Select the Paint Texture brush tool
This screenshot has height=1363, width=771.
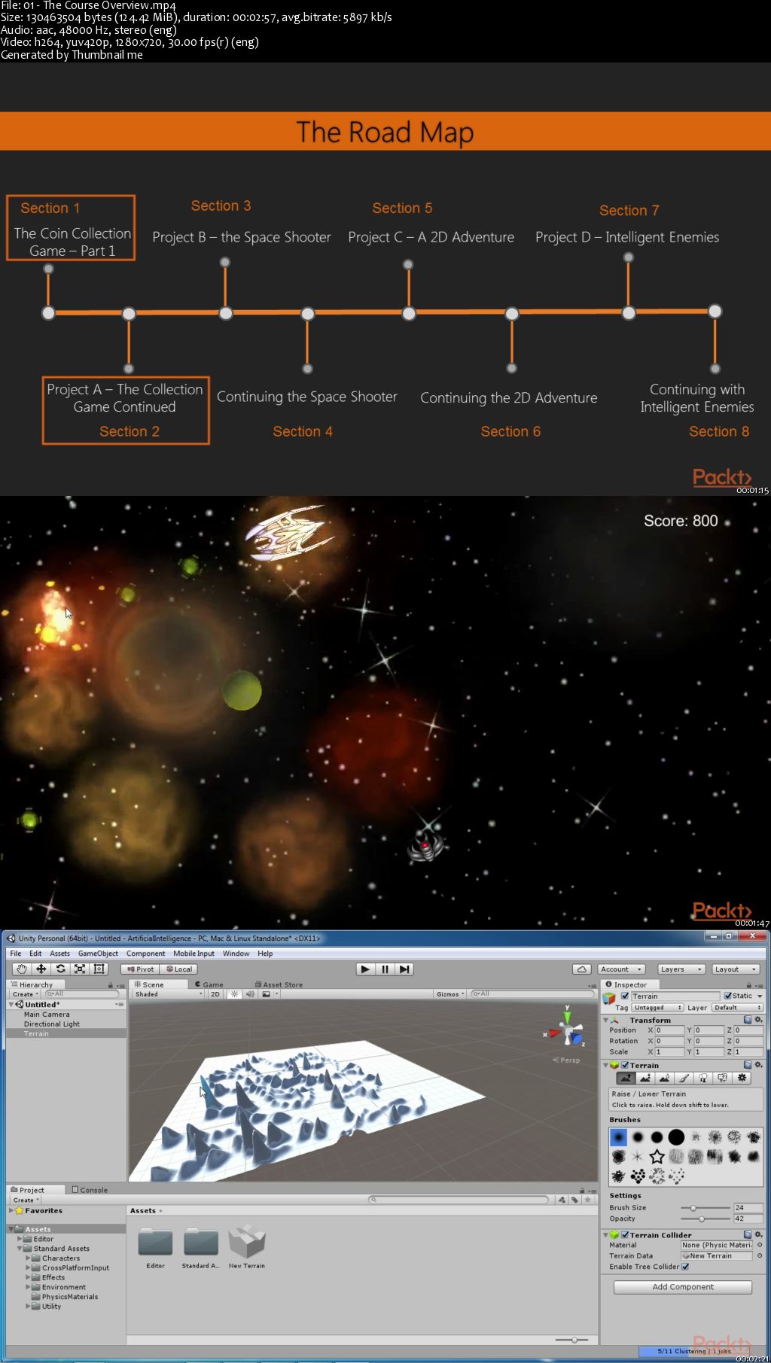pyautogui.click(x=684, y=1078)
